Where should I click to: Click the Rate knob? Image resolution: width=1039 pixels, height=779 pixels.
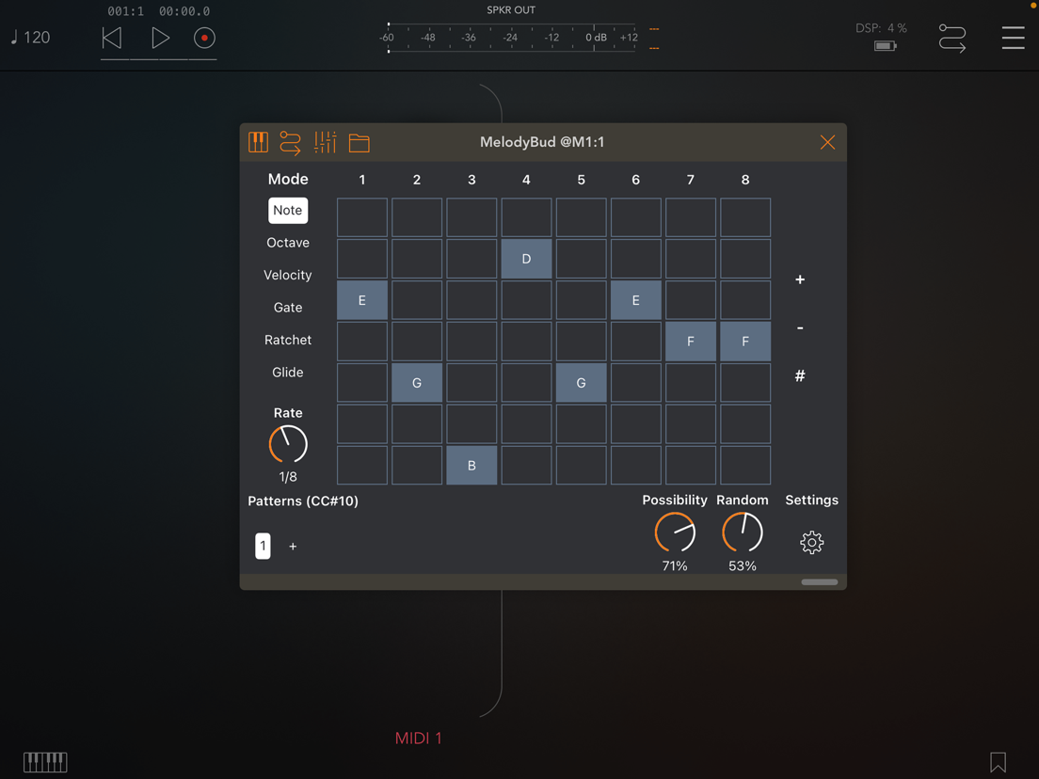click(x=288, y=444)
